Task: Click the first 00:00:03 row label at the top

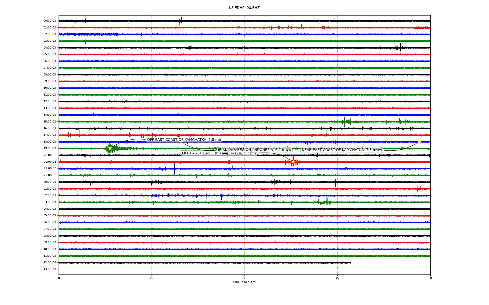Action: pyautogui.click(x=50, y=21)
